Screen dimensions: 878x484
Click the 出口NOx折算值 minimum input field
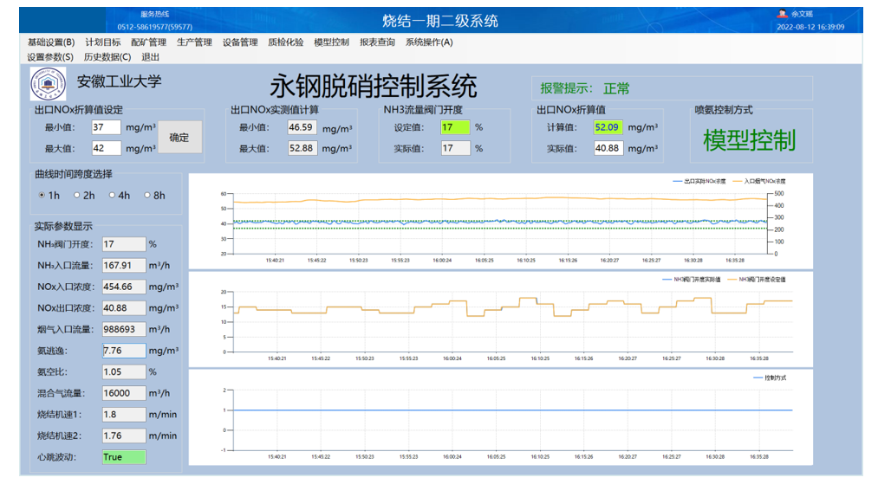[106, 127]
